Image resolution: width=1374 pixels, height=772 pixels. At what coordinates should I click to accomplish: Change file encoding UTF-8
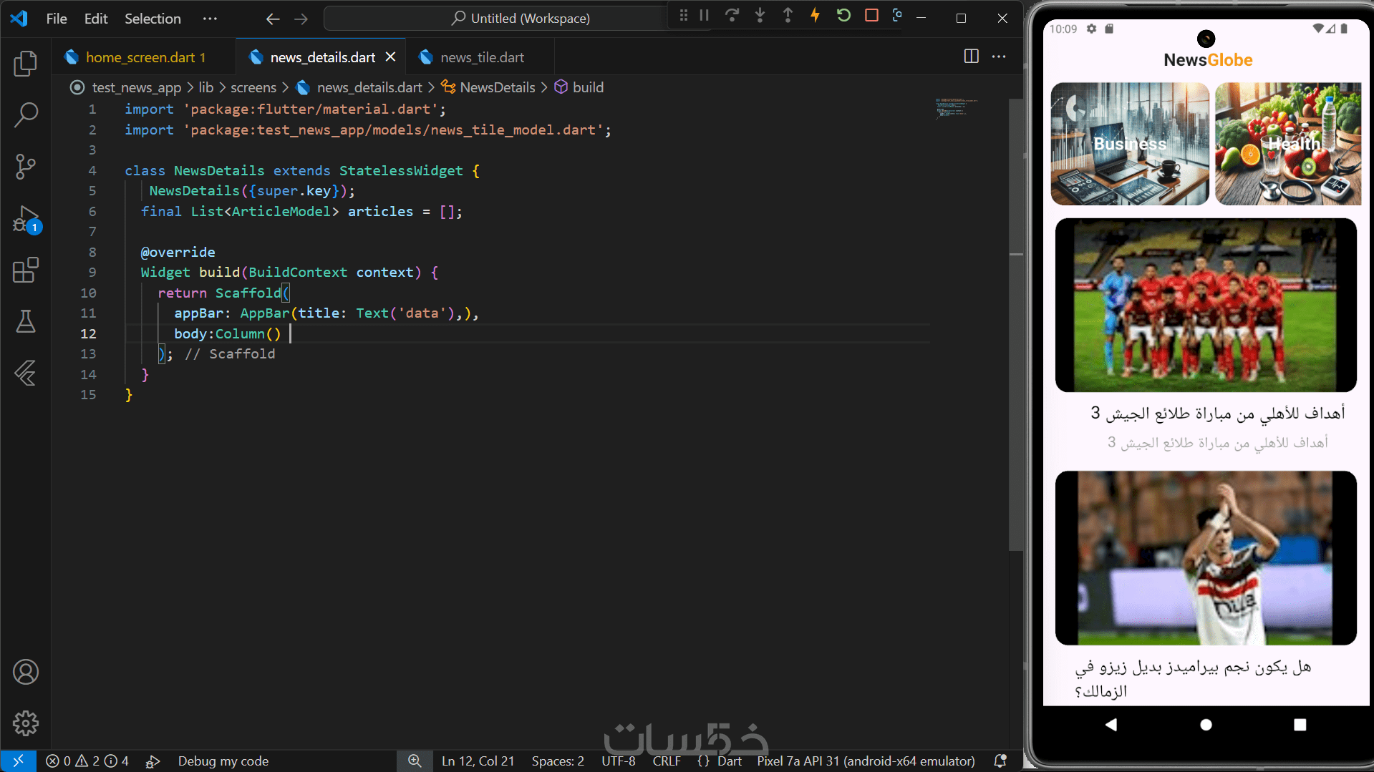[x=618, y=761]
